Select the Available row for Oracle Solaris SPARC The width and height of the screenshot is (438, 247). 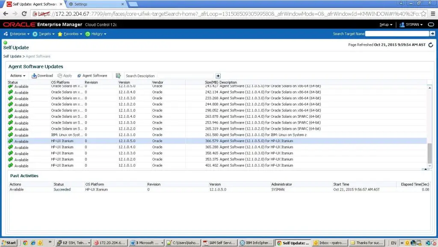(86, 116)
